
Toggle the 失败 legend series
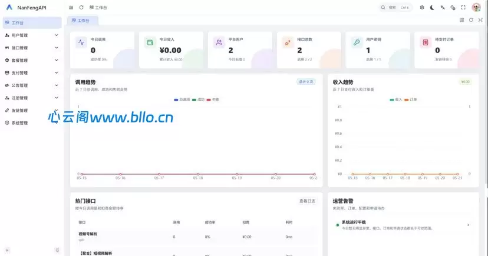click(213, 99)
